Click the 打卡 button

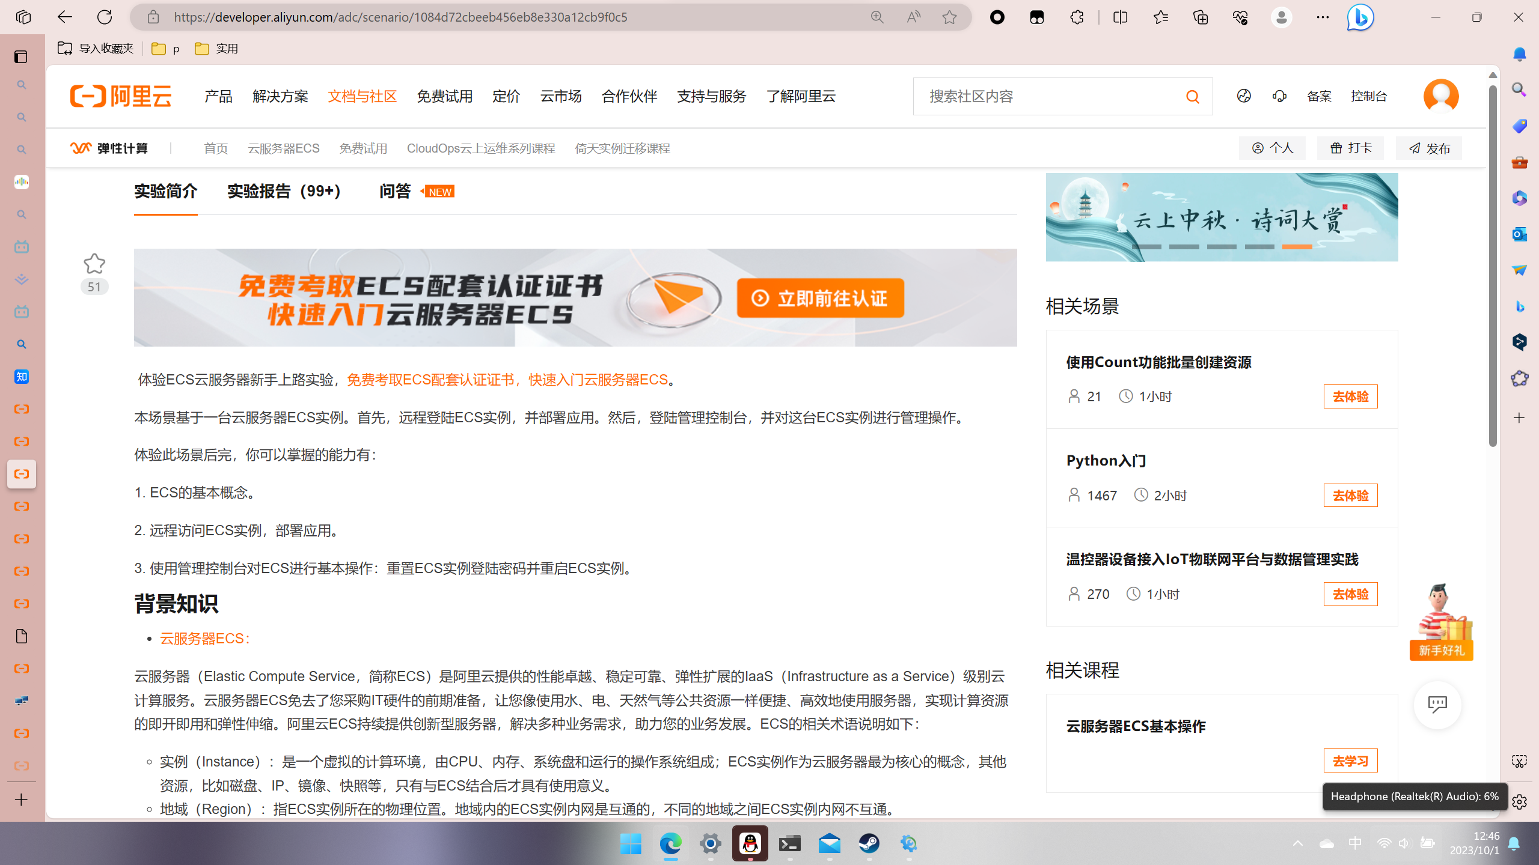[1350, 148]
